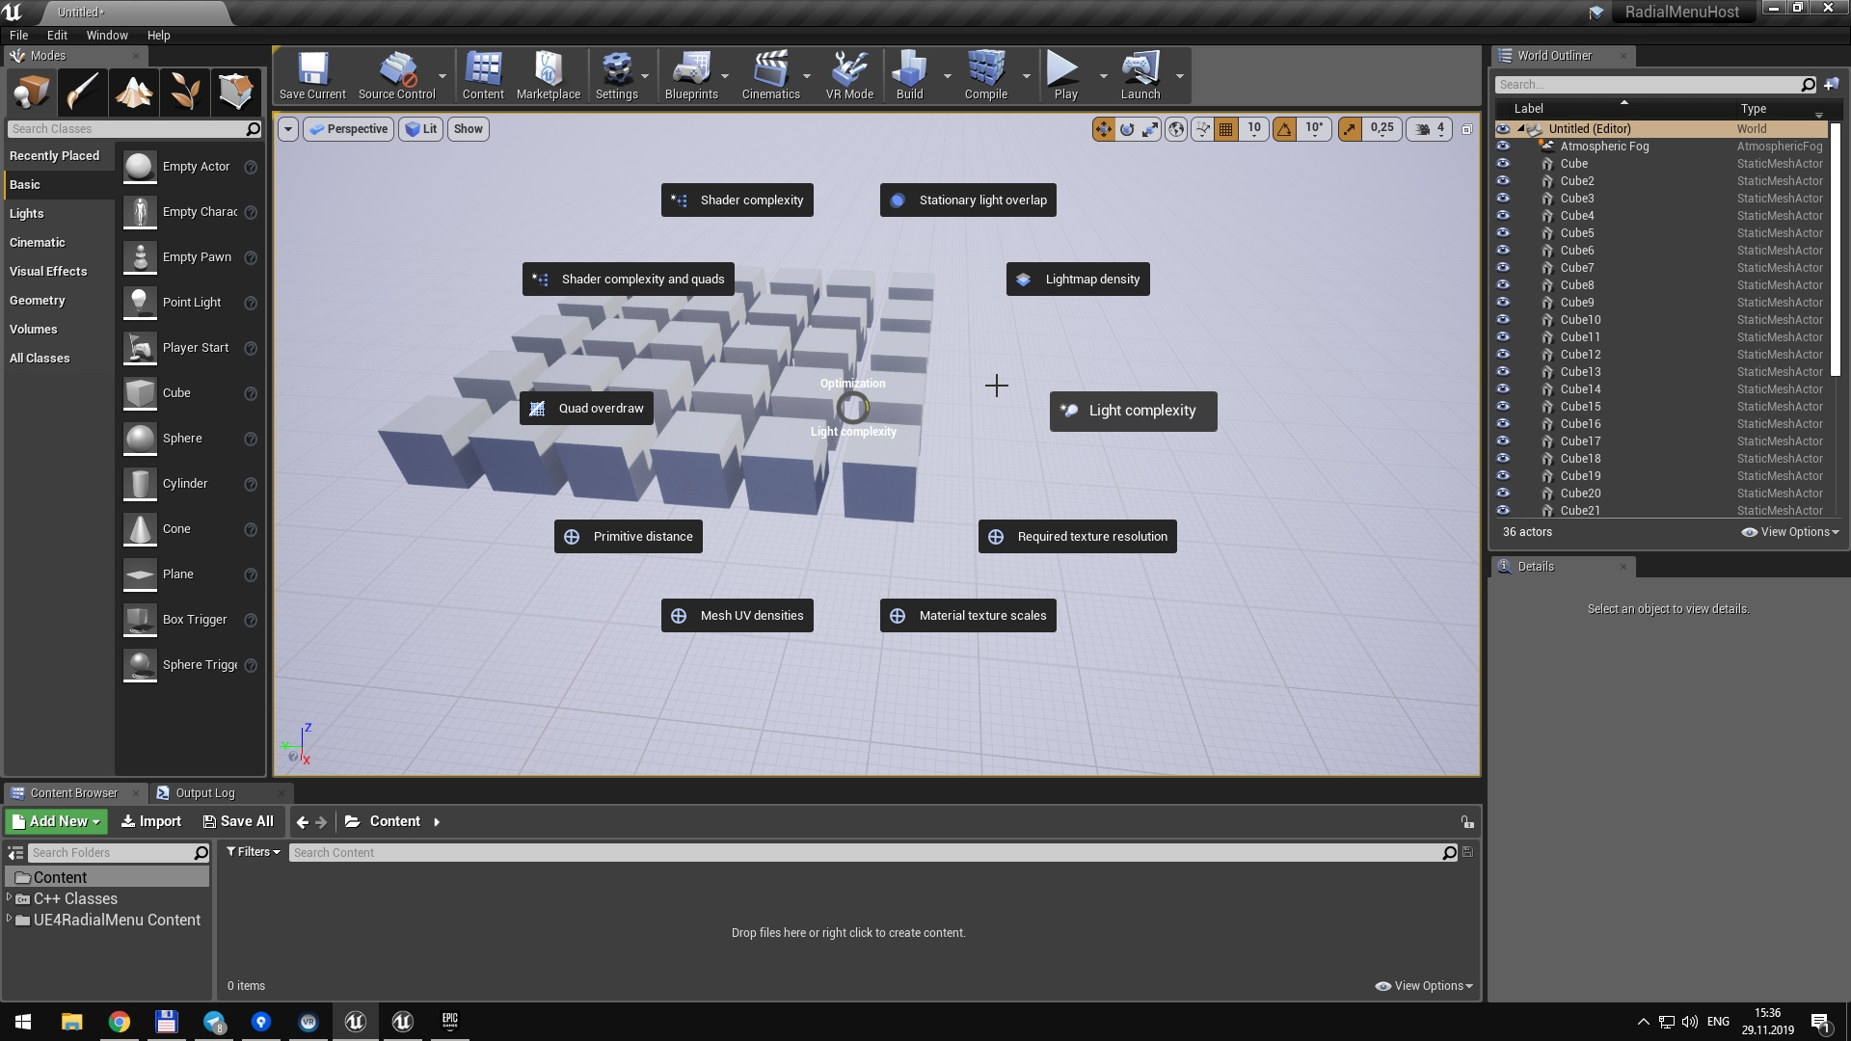The height and width of the screenshot is (1041, 1851).
Task: Expand the UE4RadialMenu Content folder
Action: [10, 920]
